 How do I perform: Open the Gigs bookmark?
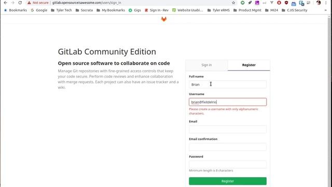click(135, 10)
